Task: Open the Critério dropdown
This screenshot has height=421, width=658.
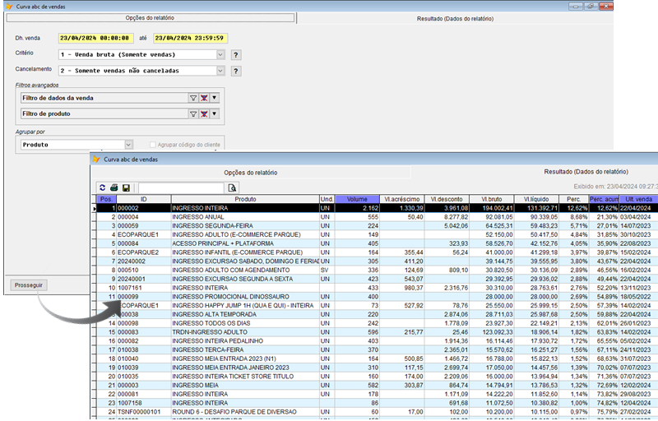Action: tap(220, 55)
